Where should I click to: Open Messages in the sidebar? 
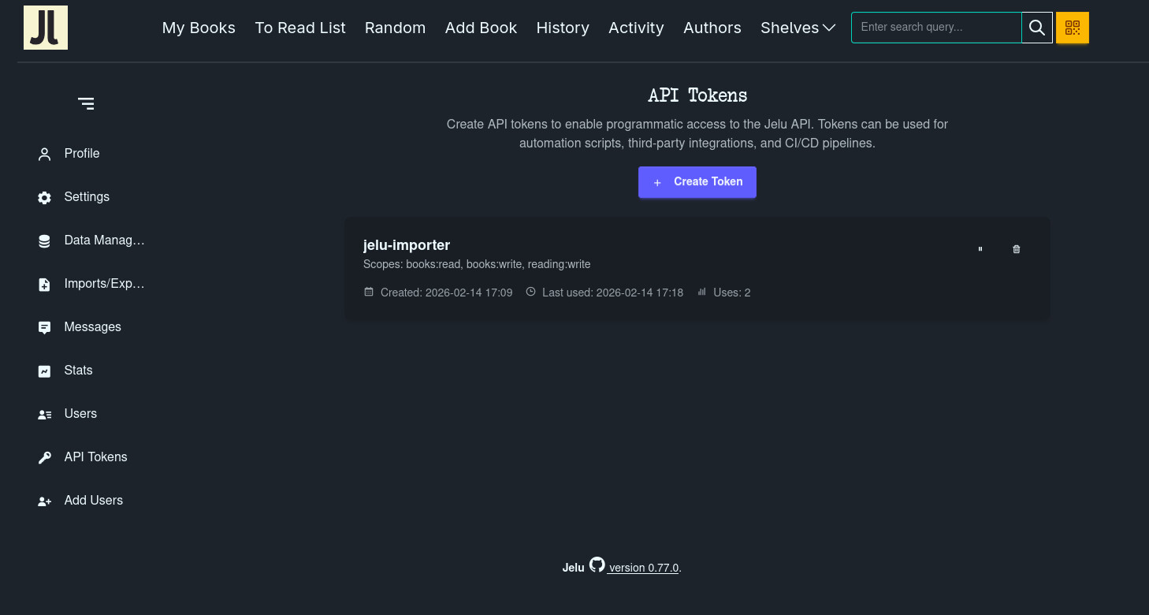click(92, 327)
